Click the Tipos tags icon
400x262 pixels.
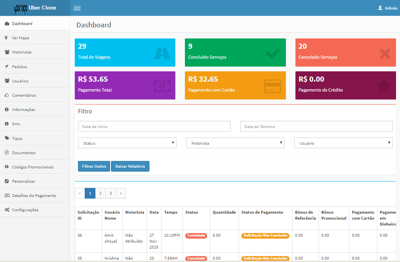(x=7, y=138)
